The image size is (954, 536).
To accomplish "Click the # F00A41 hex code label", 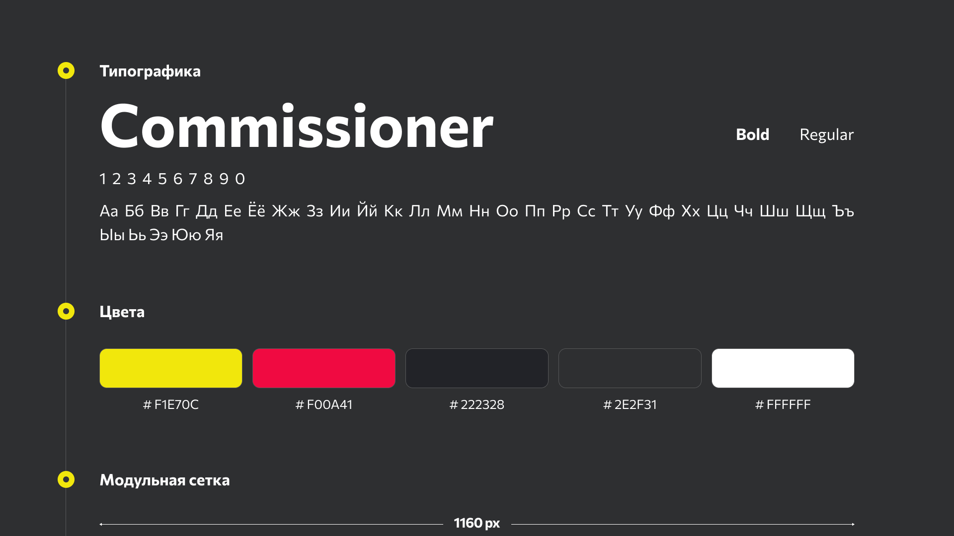I will (x=324, y=404).
